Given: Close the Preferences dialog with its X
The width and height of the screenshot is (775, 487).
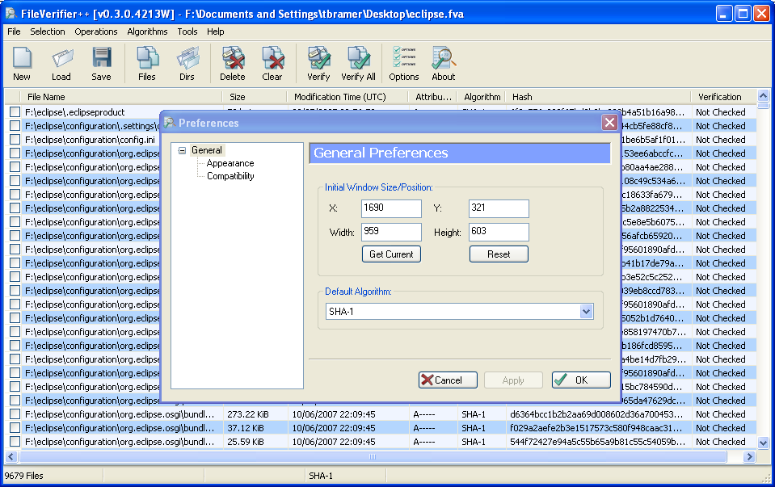Looking at the screenshot, I should click(610, 123).
